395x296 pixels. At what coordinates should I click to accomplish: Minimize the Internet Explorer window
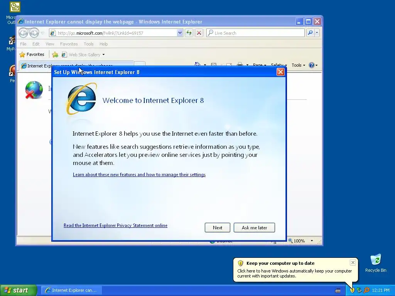[299, 22]
